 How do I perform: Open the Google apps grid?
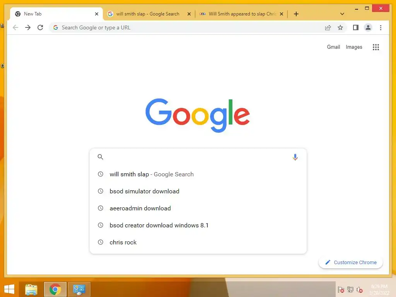pyautogui.click(x=376, y=47)
